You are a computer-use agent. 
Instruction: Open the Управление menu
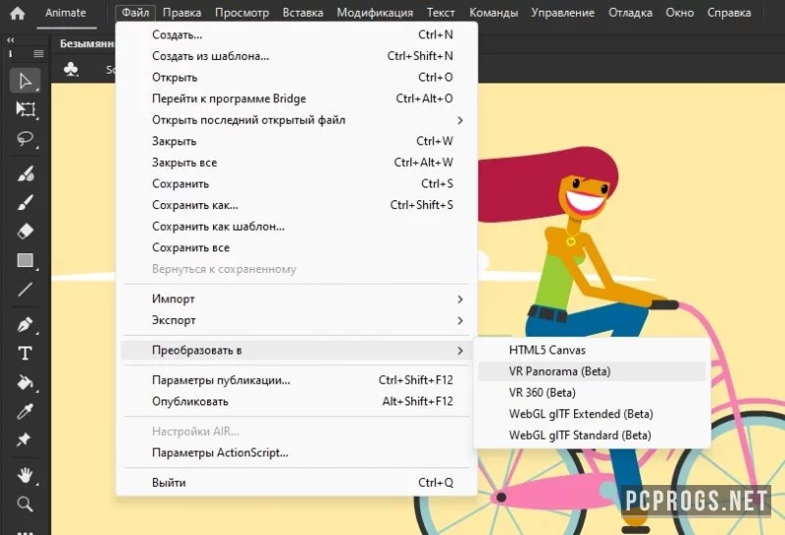pos(562,13)
